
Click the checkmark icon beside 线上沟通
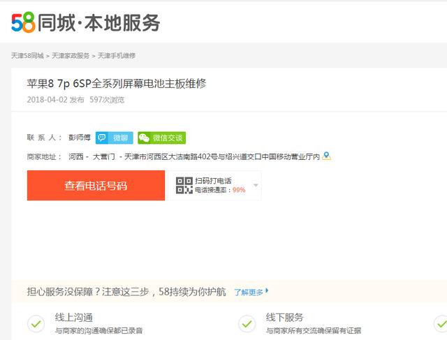pos(36,324)
